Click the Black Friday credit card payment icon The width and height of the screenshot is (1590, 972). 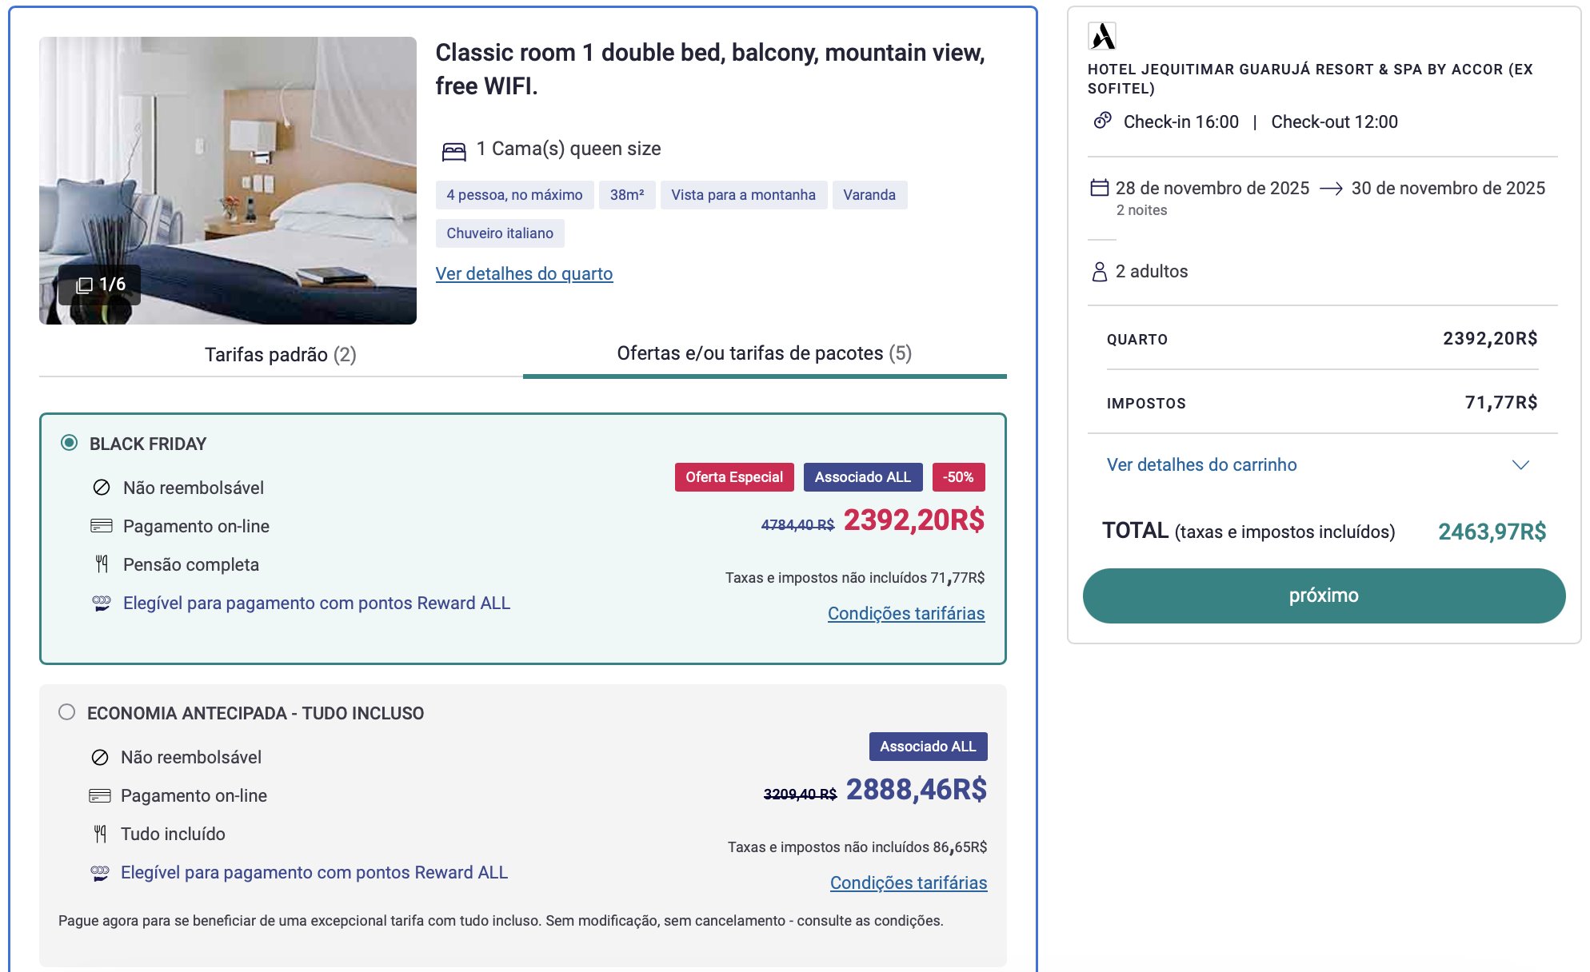click(102, 526)
